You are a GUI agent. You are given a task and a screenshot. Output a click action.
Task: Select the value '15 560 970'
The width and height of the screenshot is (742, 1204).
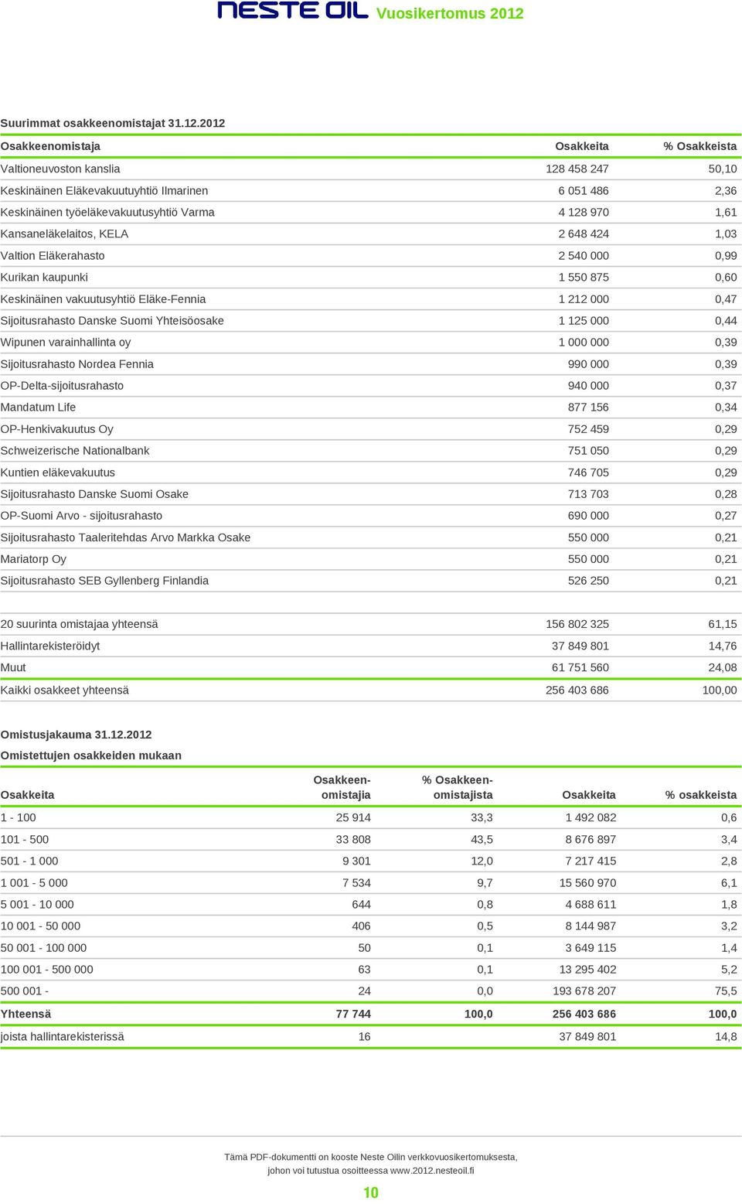[587, 882]
